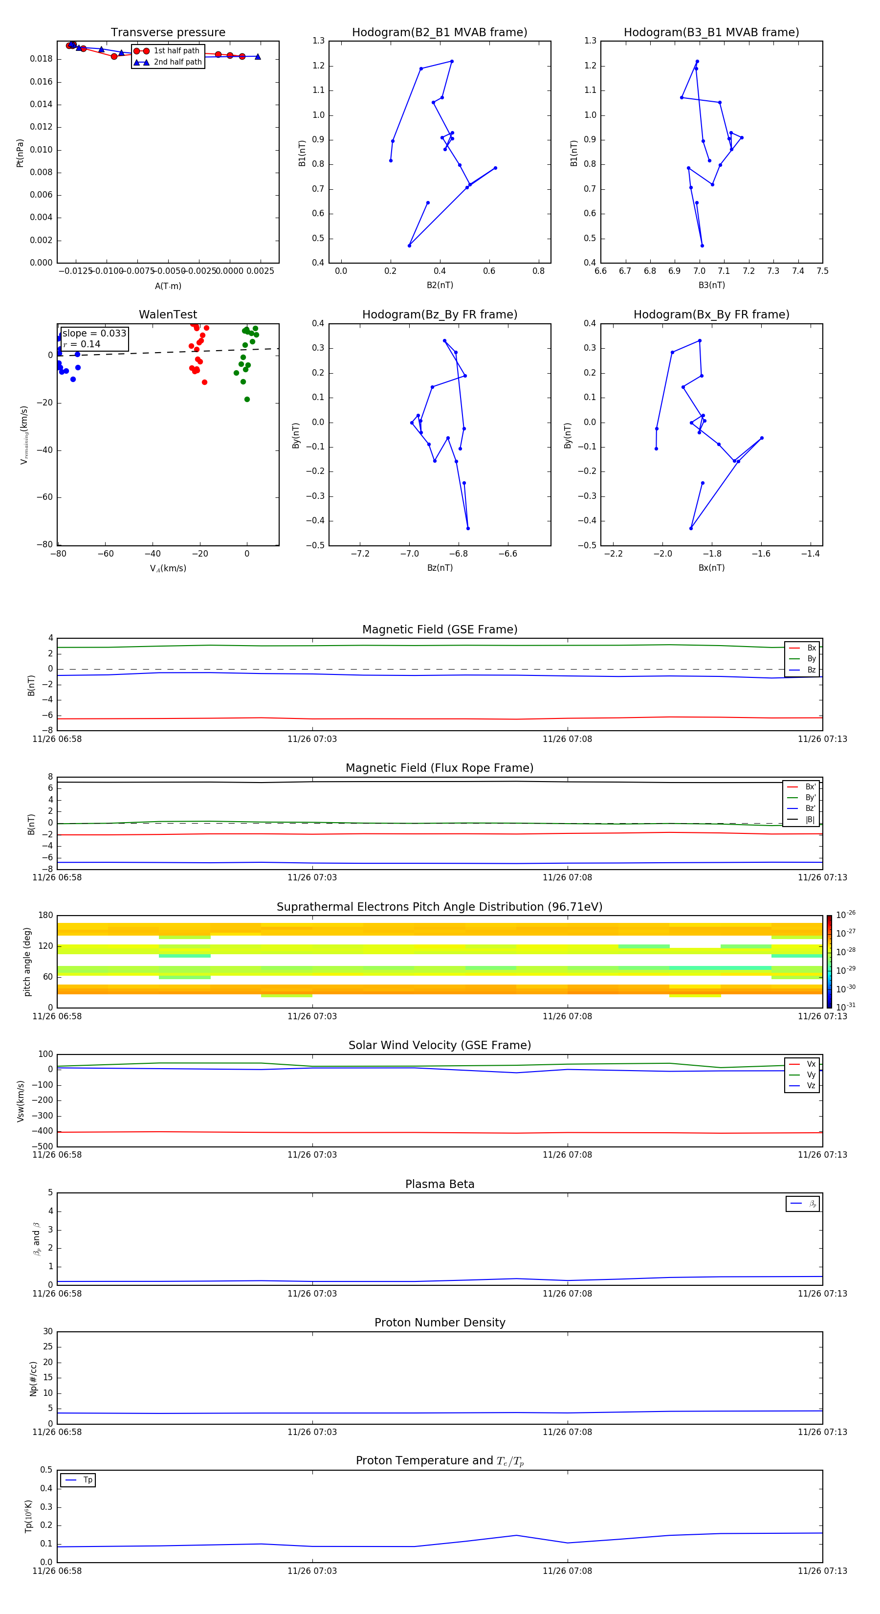Click '11/26 07:03' tick under GSE field plot
Screen dimensions: 880x1614
coord(312,740)
